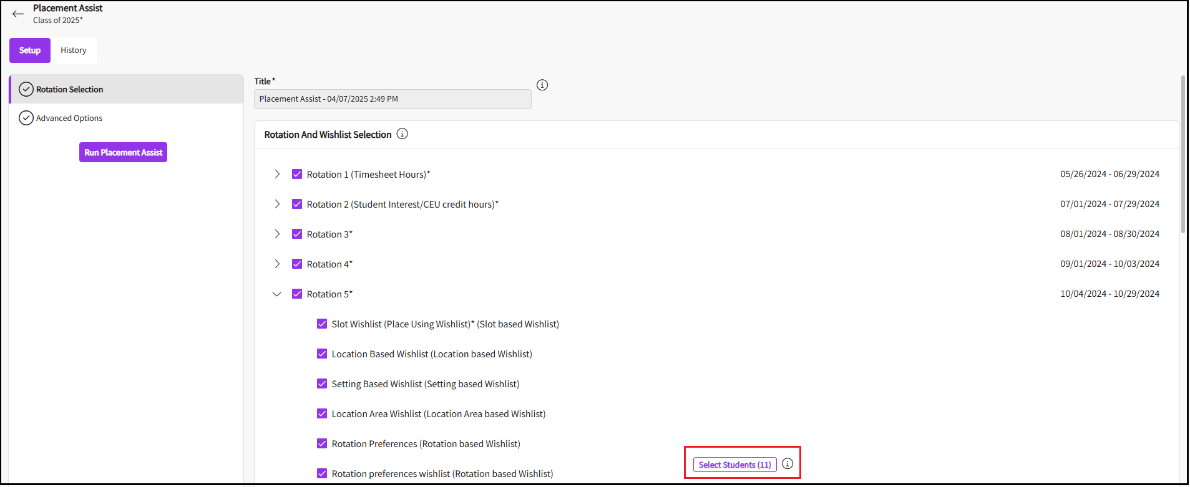The image size is (1190, 487).
Task: Click the Run Placement Assist button
Action: tap(123, 153)
